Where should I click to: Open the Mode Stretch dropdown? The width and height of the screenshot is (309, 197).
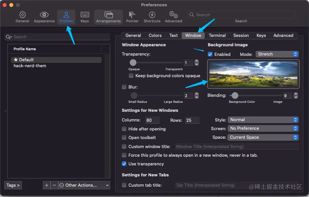pyautogui.click(x=277, y=54)
